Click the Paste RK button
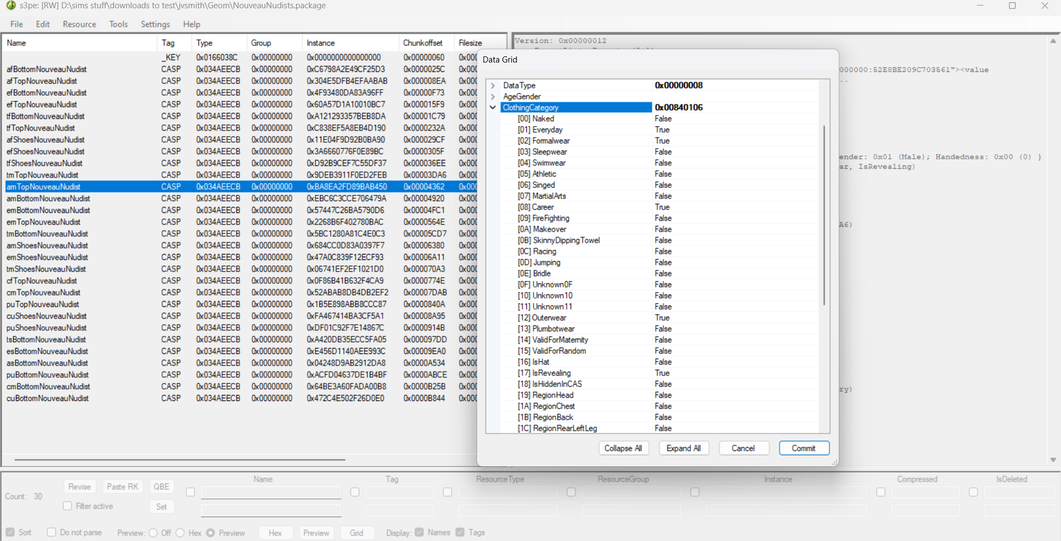This screenshot has width=1061, height=541. pyautogui.click(x=123, y=487)
